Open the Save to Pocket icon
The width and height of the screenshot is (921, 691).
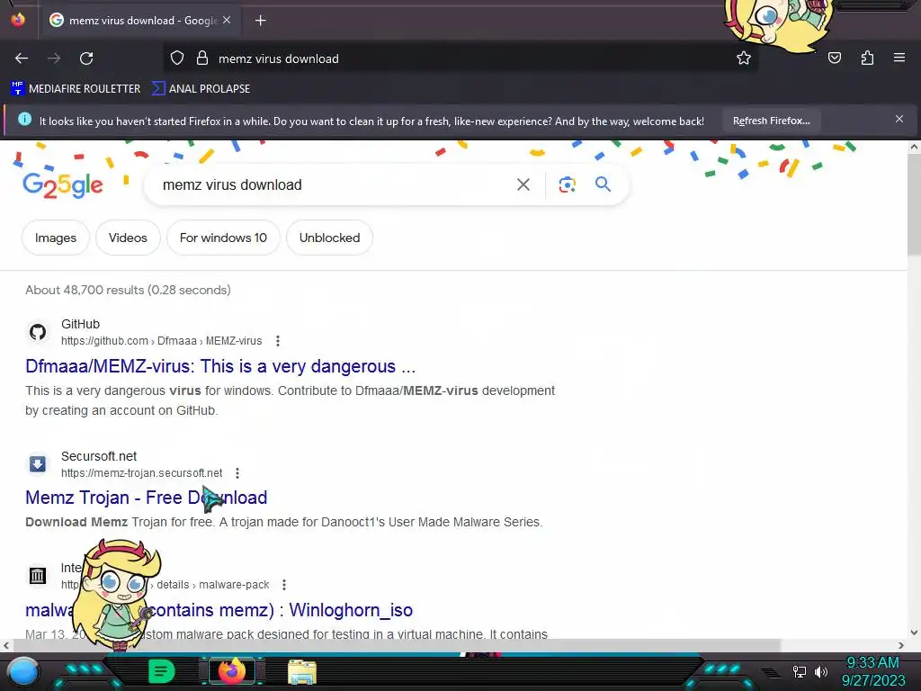835,58
